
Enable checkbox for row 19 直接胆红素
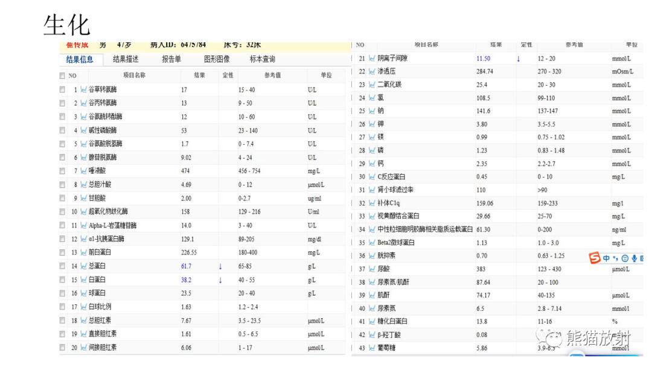[x=62, y=334]
